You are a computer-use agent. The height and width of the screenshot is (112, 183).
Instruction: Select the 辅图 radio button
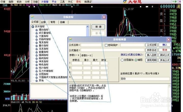click(136, 60)
